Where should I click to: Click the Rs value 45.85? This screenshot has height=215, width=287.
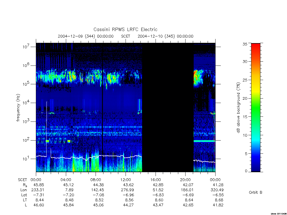(x=39, y=185)
